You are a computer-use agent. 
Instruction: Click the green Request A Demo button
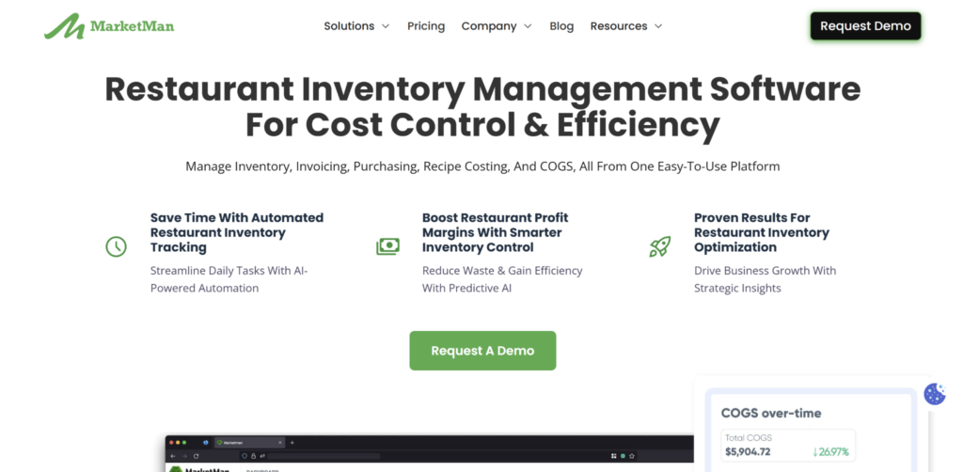point(482,351)
